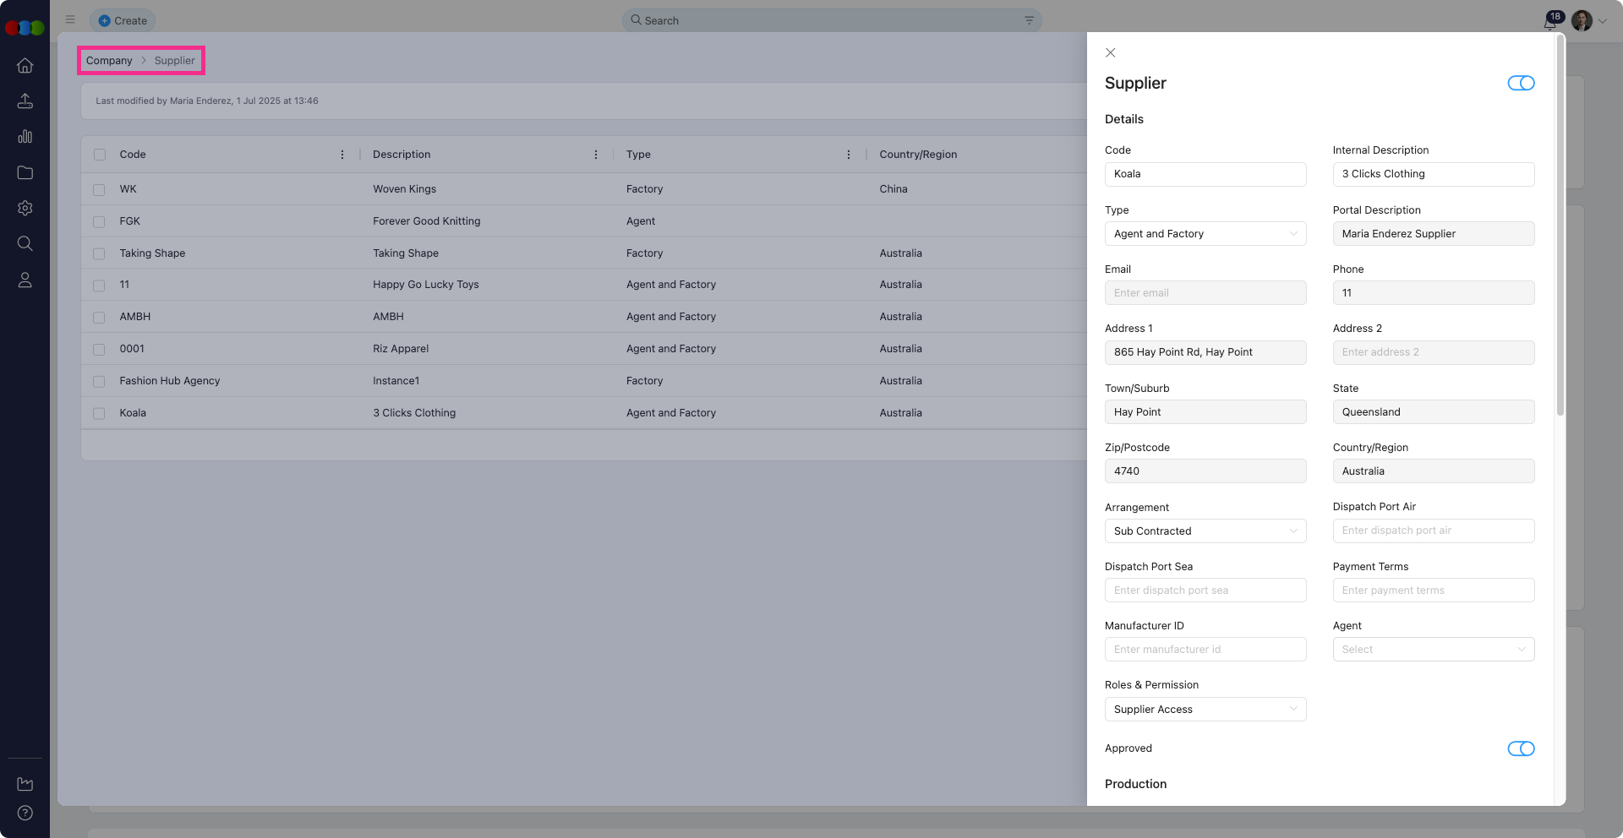Toggle the Approved switch
1623x838 pixels.
point(1520,748)
